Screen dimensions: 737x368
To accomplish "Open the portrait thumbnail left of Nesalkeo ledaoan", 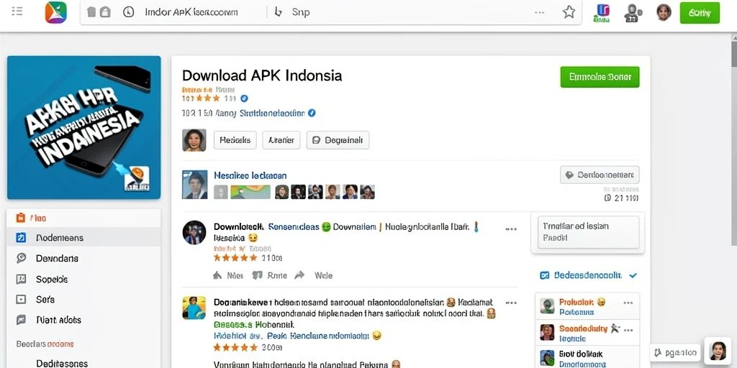I will (194, 185).
